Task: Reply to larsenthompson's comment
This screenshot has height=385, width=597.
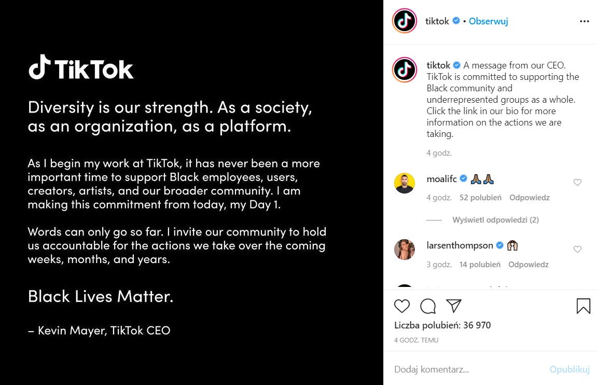Action: tap(528, 265)
